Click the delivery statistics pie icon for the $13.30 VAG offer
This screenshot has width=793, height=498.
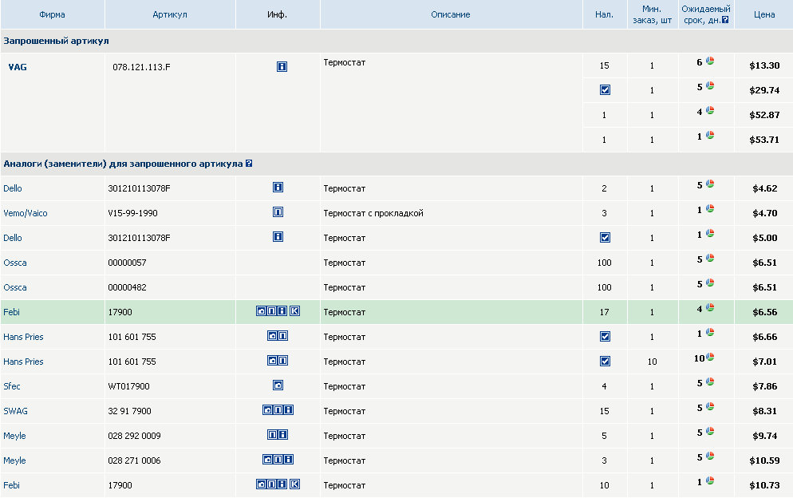(710, 61)
